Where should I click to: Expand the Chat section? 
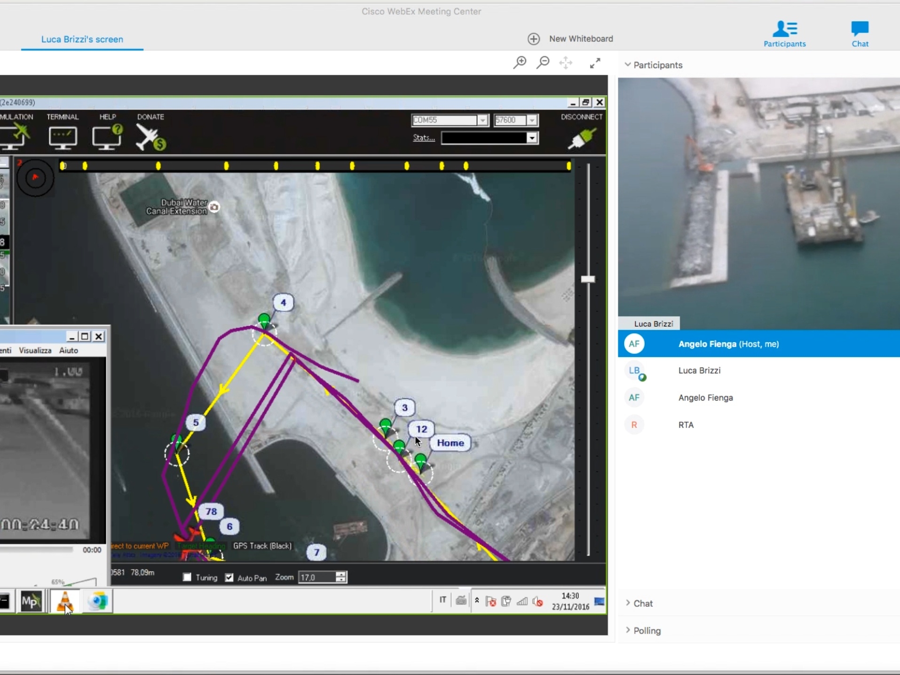642,603
